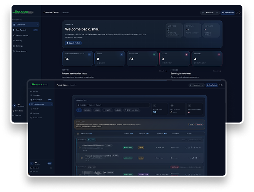
Task: Open New Pentest in Command Center sidebar
Action: click(x=25, y=30)
